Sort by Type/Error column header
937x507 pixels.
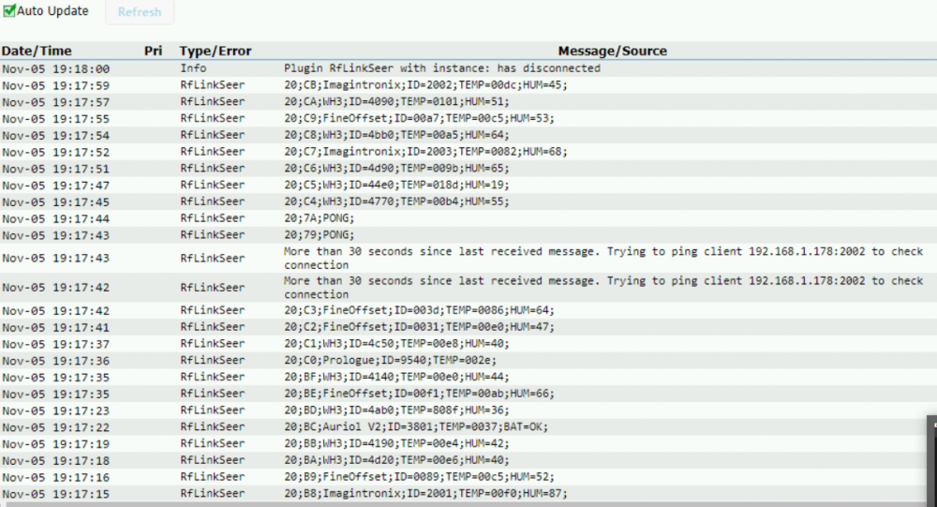pyautogui.click(x=216, y=51)
